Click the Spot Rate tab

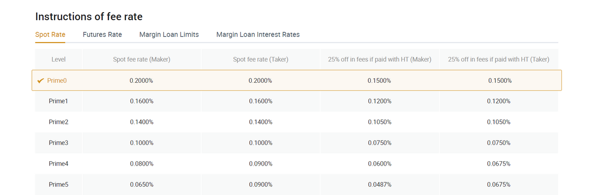pos(50,34)
